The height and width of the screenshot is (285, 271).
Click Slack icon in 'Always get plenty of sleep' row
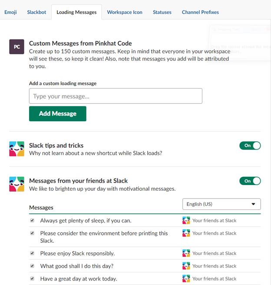click(186, 220)
